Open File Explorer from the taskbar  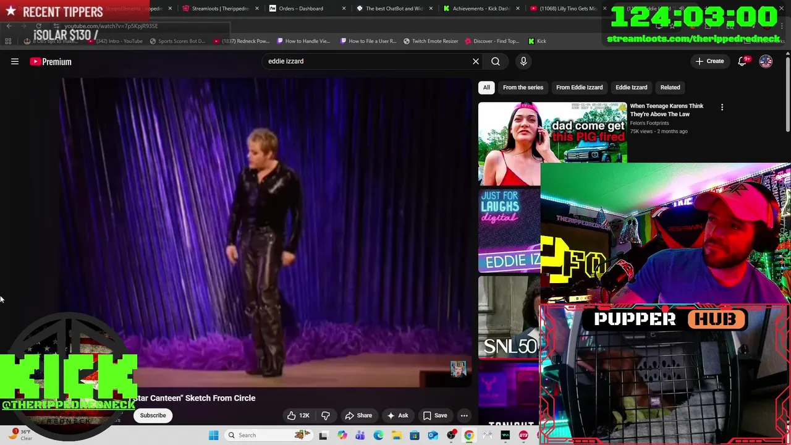(396, 435)
